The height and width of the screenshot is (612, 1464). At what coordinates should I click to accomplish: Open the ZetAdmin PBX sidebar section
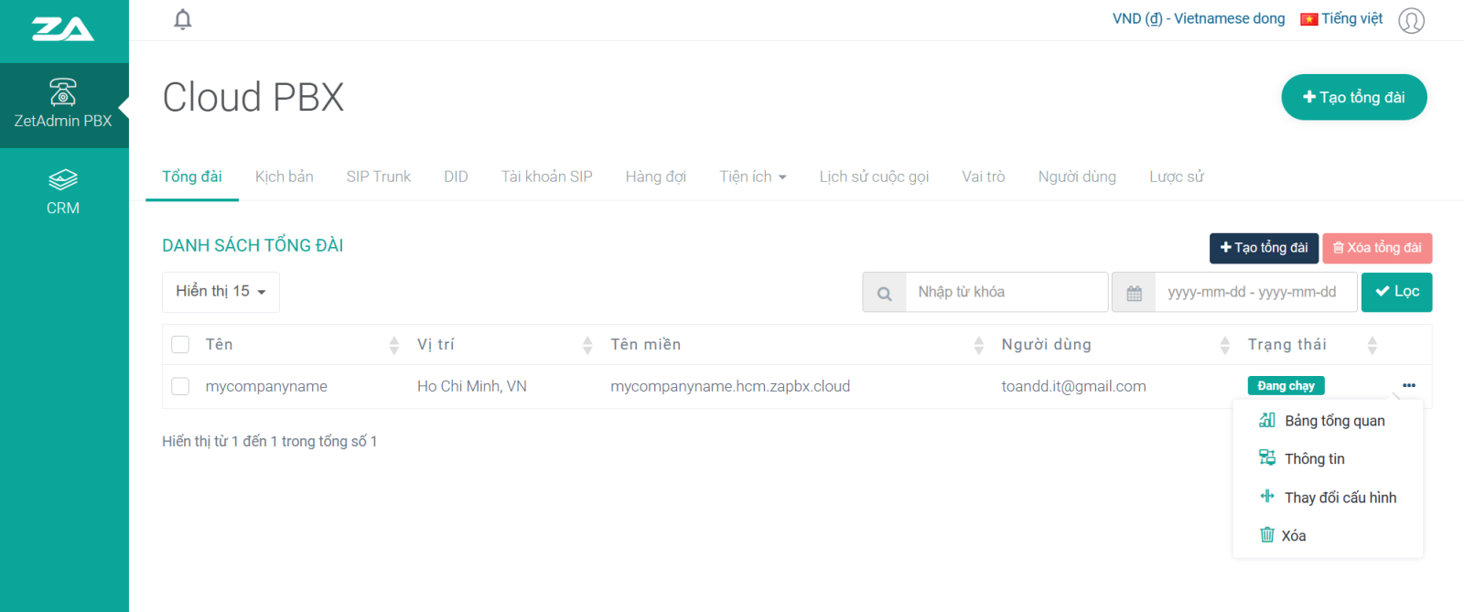pos(63,104)
